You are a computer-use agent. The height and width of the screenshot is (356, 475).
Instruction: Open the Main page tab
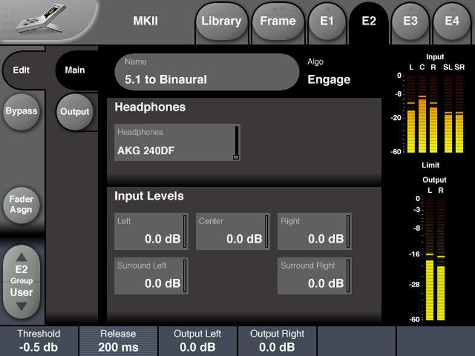(75, 70)
